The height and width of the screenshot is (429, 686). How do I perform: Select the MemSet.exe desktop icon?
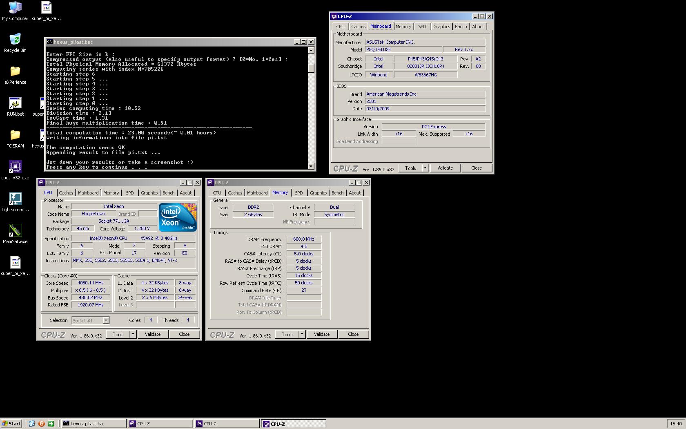(x=15, y=234)
